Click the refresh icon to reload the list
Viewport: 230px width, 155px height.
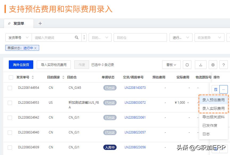tap(188, 65)
